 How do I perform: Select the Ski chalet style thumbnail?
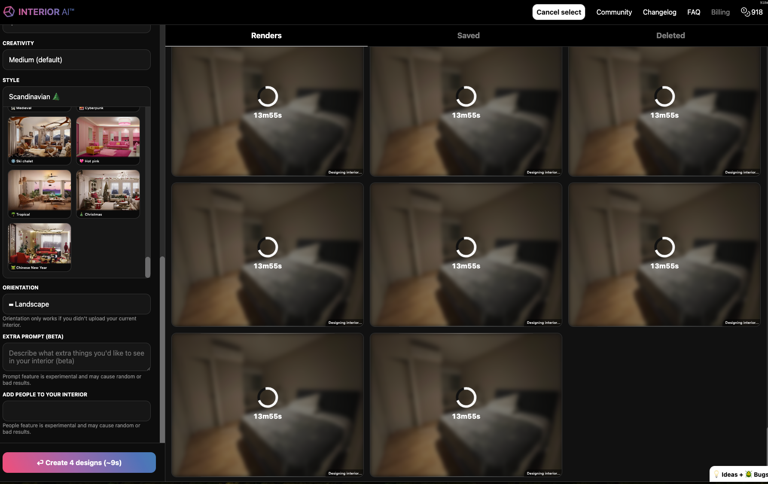coord(40,140)
